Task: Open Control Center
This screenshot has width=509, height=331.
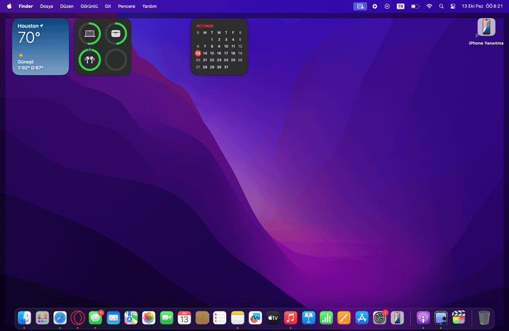Action: (x=453, y=6)
